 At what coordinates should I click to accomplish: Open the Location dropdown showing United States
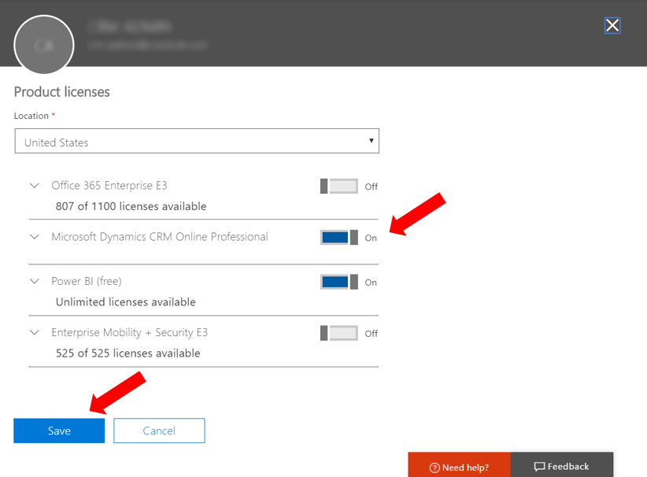pyautogui.click(x=197, y=142)
